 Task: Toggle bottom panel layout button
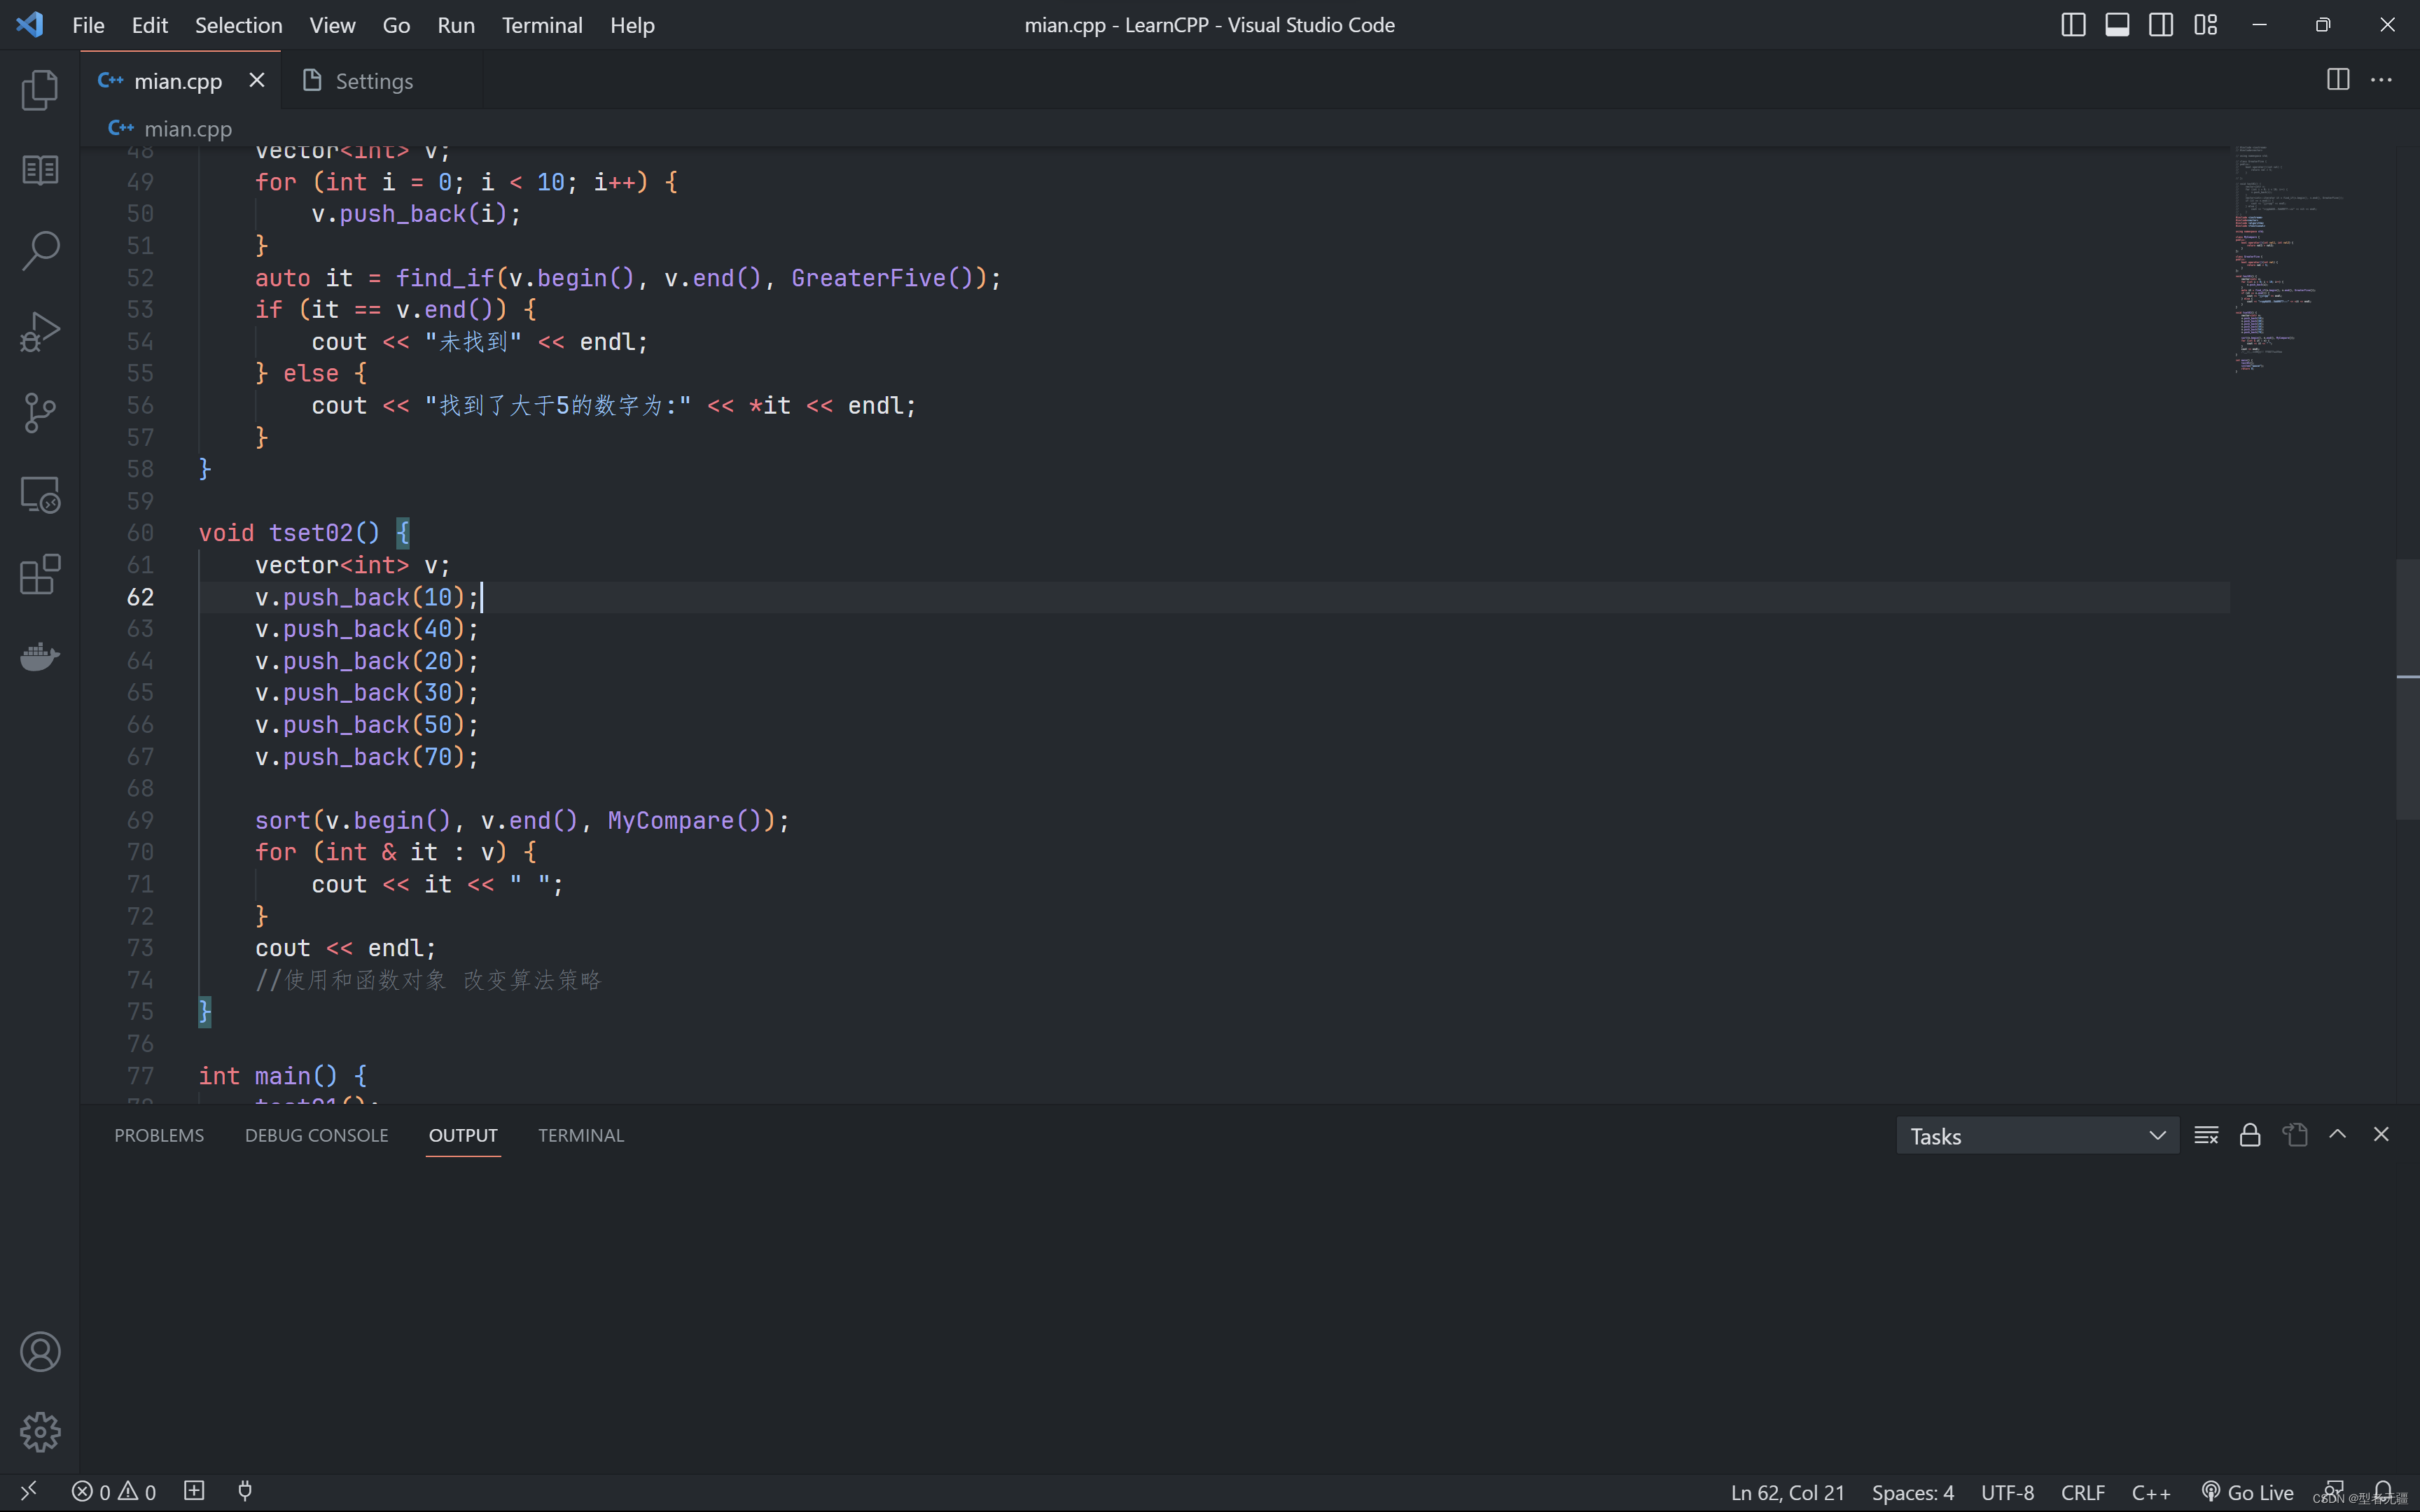[2117, 25]
